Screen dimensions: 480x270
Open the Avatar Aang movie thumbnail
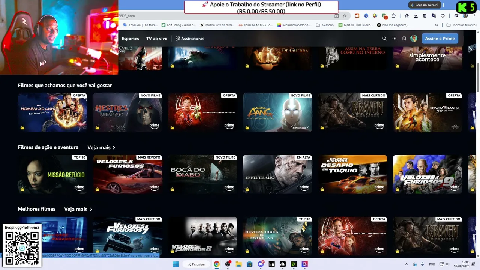pyautogui.click(x=277, y=112)
